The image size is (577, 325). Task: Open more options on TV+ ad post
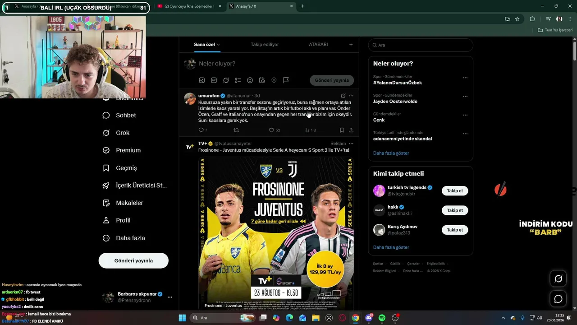(x=351, y=144)
